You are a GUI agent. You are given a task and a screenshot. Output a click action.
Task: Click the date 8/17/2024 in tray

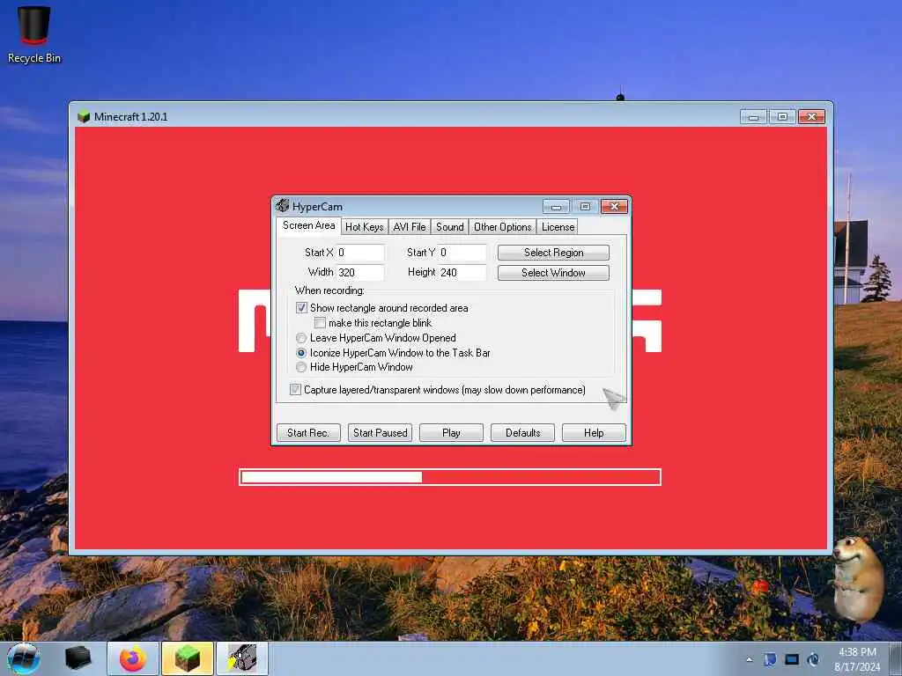pyautogui.click(x=857, y=667)
